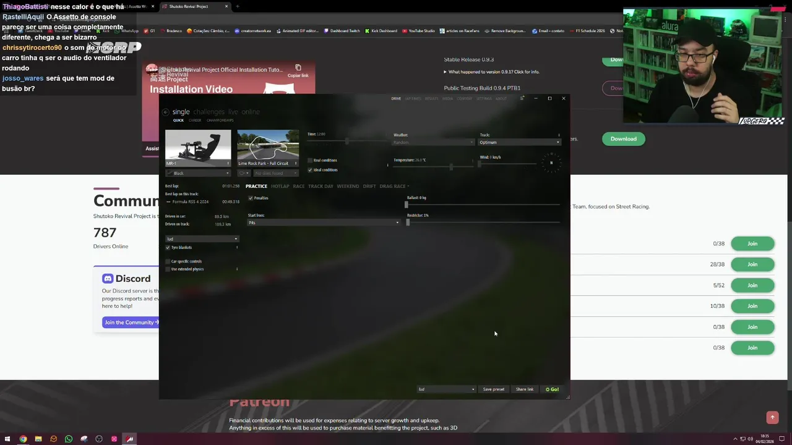Viewport: 792px width, 445px height.
Task: Click the Share link button
Action: pos(525,389)
